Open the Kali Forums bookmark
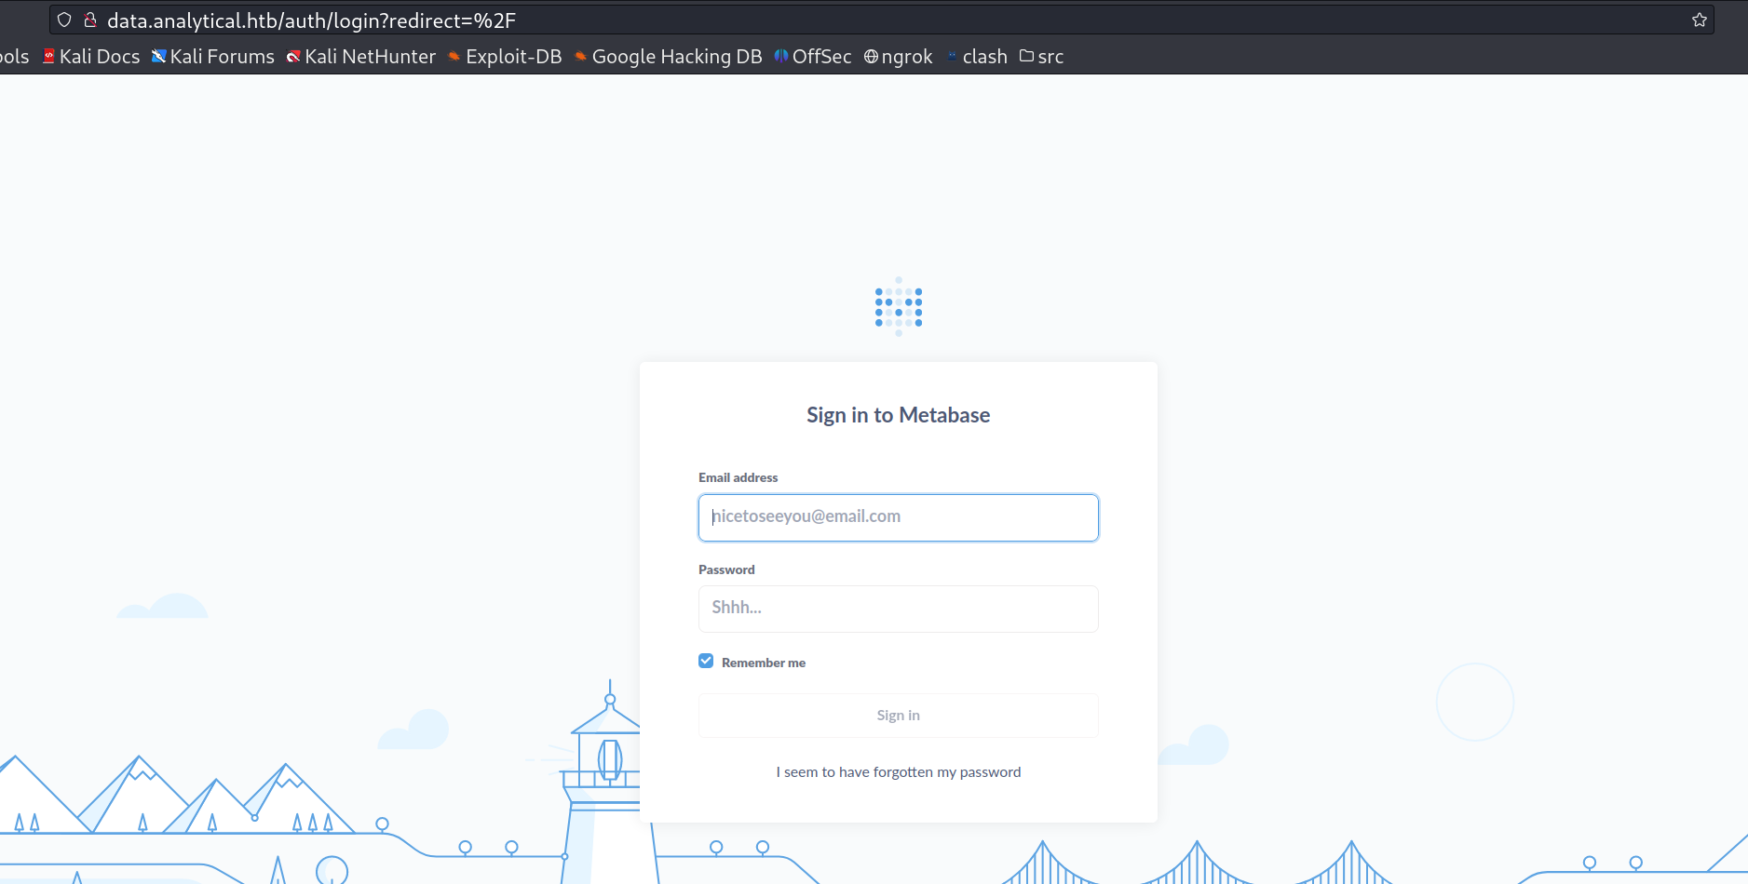Image resolution: width=1748 pixels, height=884 pixels. [213, 57]
